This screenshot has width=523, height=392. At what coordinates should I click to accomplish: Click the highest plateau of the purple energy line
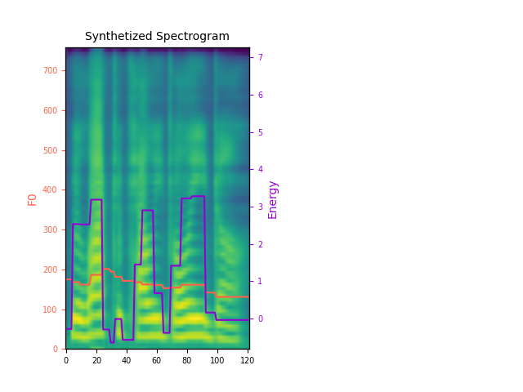[x=197, y=196]
